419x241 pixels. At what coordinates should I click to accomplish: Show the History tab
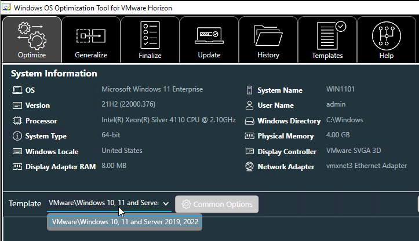tap(268, 39)
